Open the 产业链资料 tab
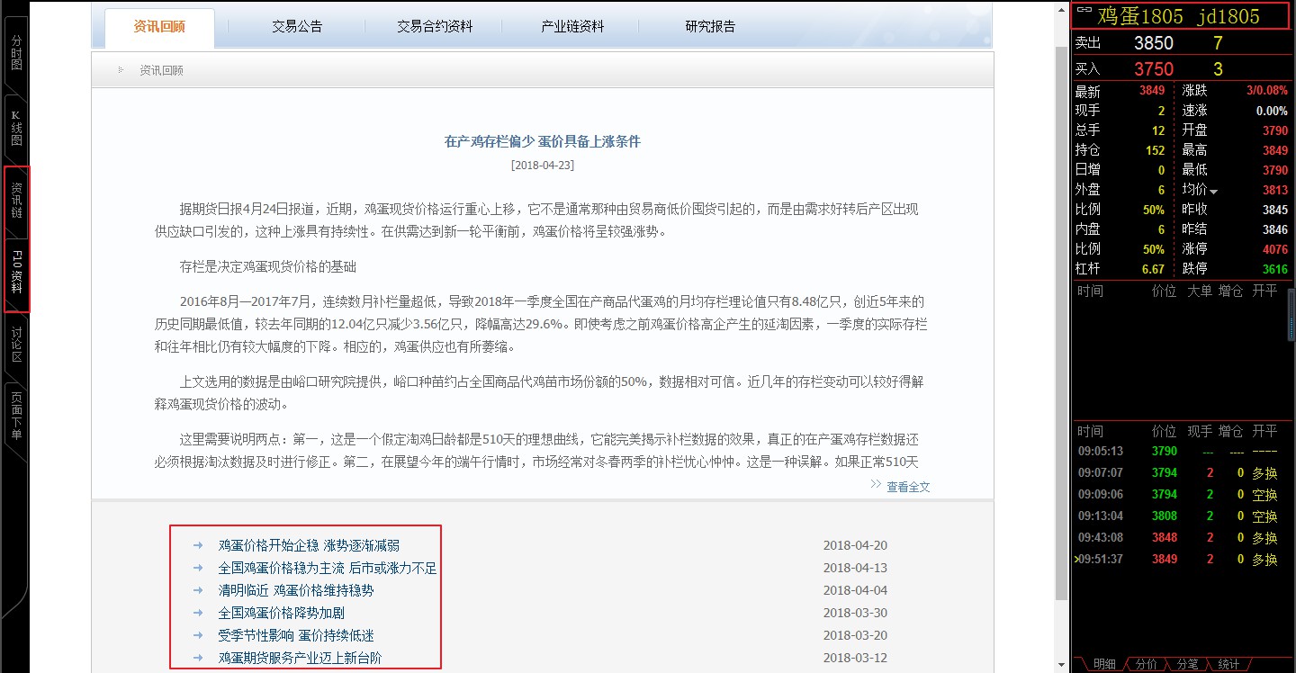This screenshot has height=673, width=1296. click(572, 27)
